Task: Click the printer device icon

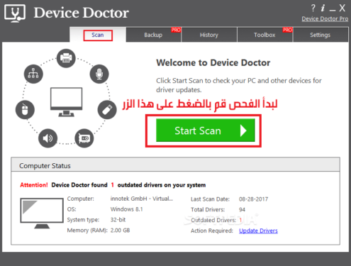Action: pos(66,58)
